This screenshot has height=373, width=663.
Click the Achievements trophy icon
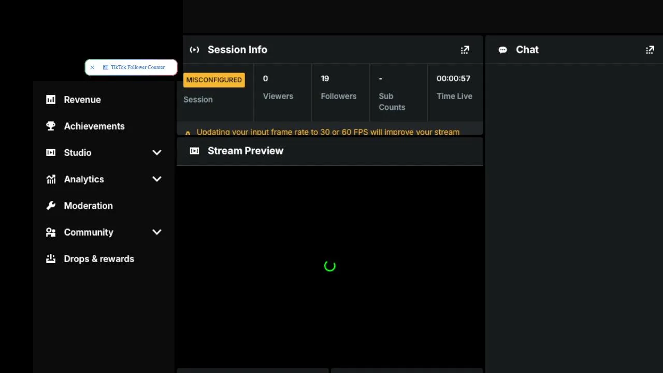51,126
